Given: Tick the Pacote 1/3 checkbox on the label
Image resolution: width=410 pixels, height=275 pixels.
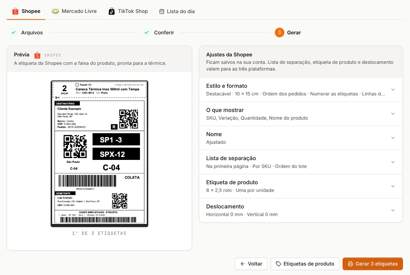Looking at the screenshot, I should (x=77, y=85).
